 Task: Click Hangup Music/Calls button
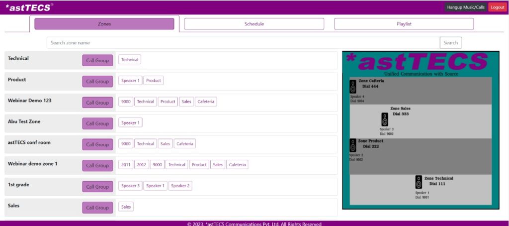point(465,7)
